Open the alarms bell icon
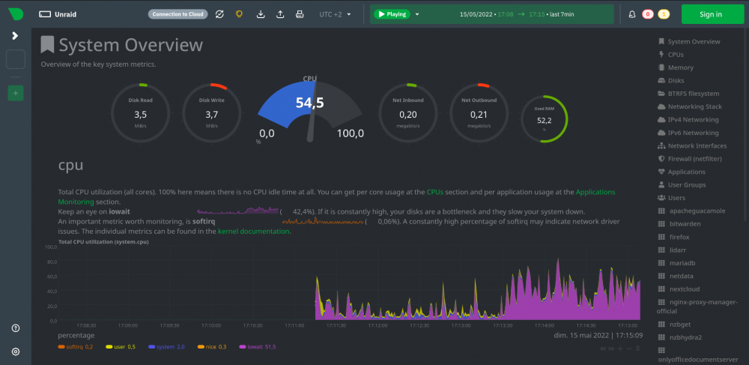Screen dimensions: 749x365 click(632, 14)
